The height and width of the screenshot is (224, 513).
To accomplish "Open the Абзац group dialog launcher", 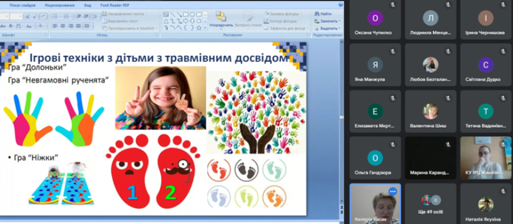I will point(156,35).
